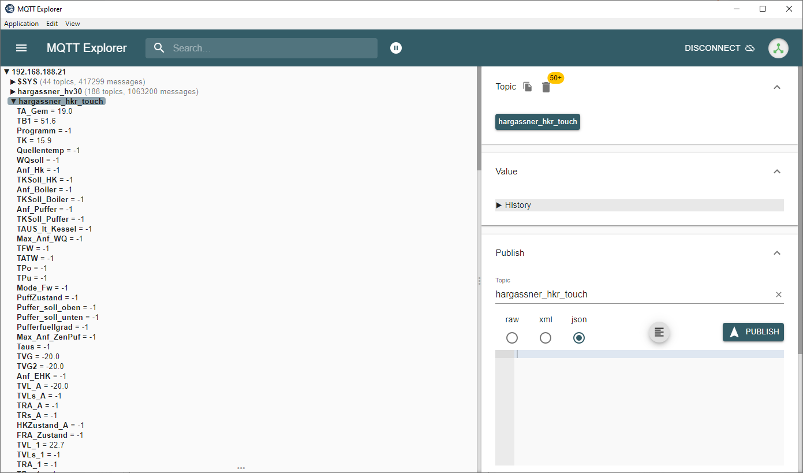
Task: Collapse the Value panel chevron
Action: coord(777,172)
